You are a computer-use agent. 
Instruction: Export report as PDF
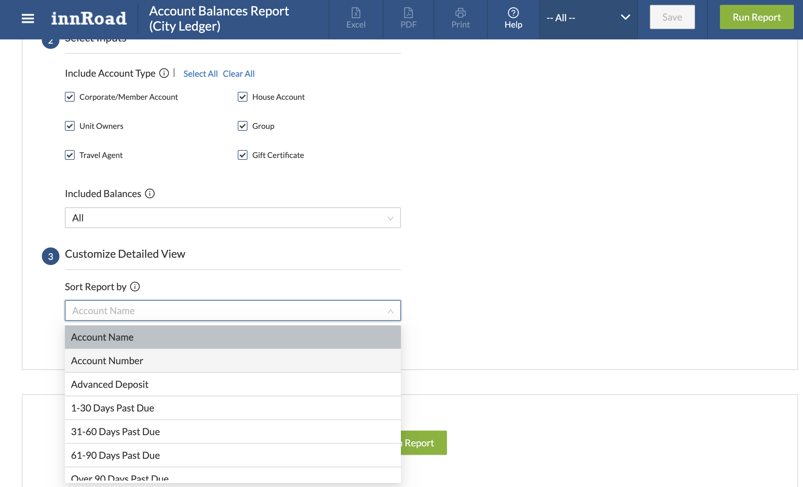pyautogui.click(x=408, y=18)
